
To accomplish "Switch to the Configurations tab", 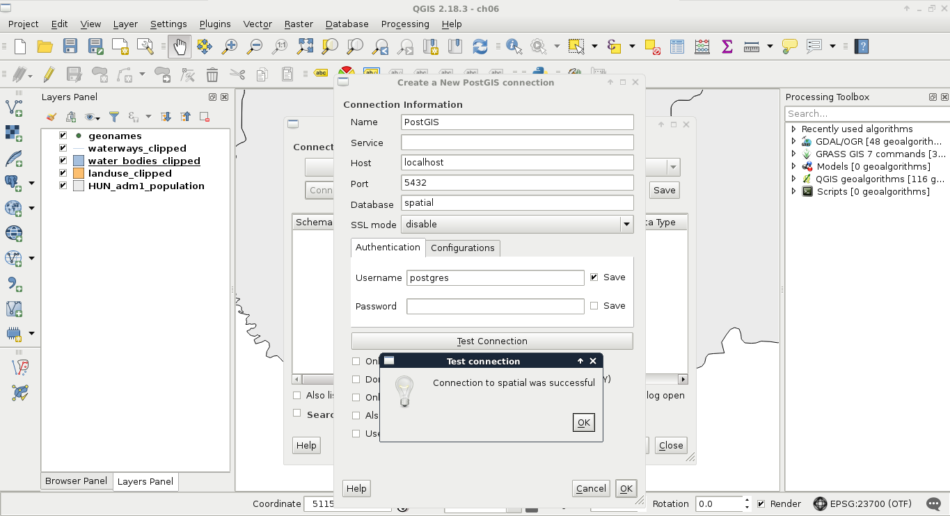I will 462,248.
